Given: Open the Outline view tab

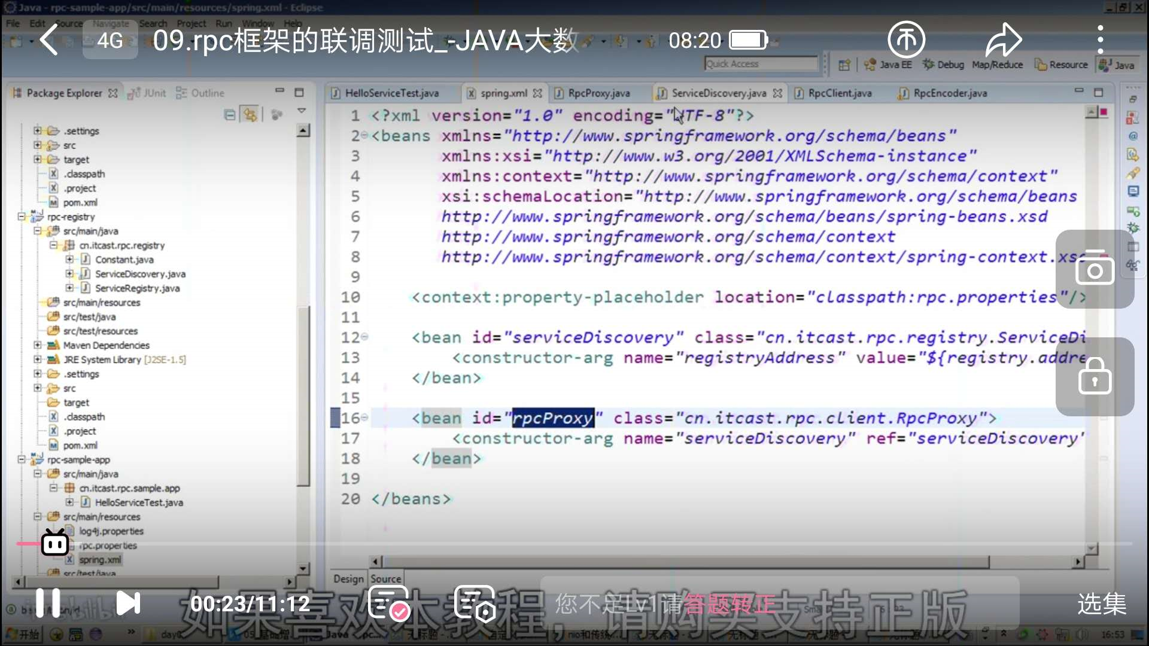Looking at the screenshot, I should 200,93.
